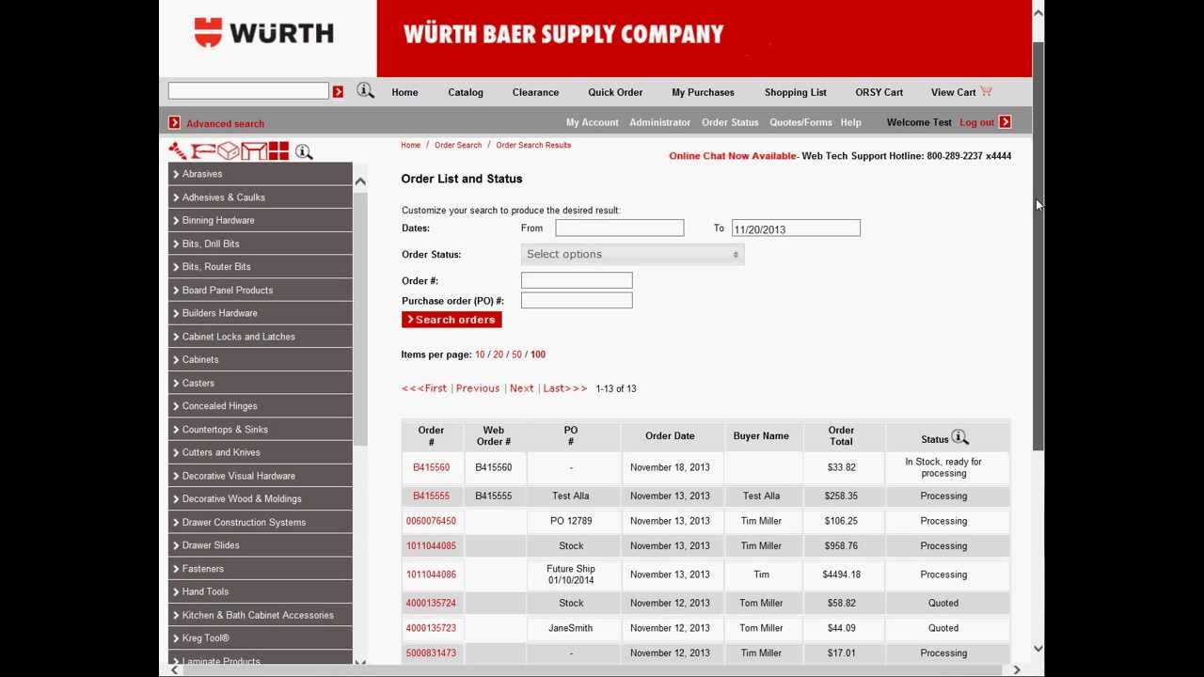
Task: Click the Kreg Tool® category
Action: tap(260, 638)
